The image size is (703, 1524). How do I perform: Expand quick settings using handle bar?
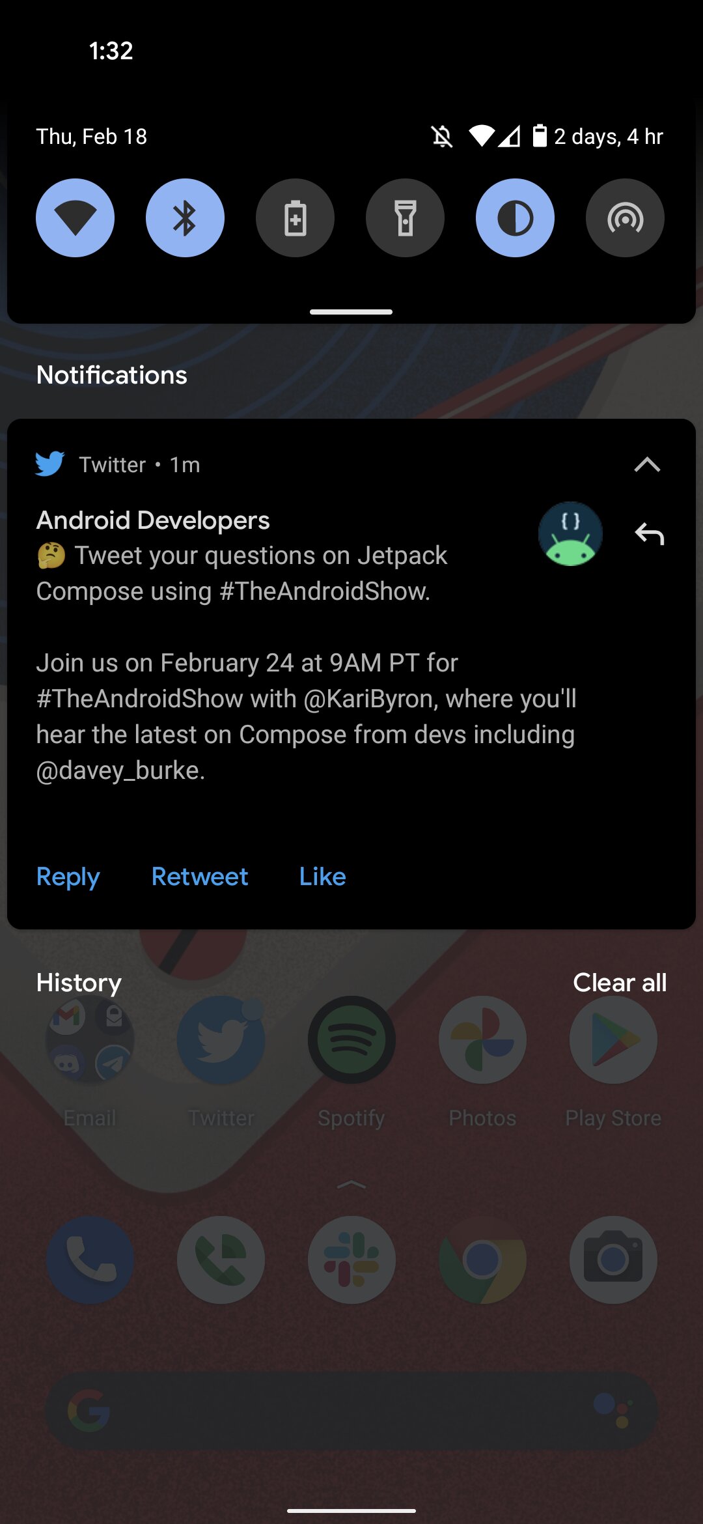[x=351, y=312]
